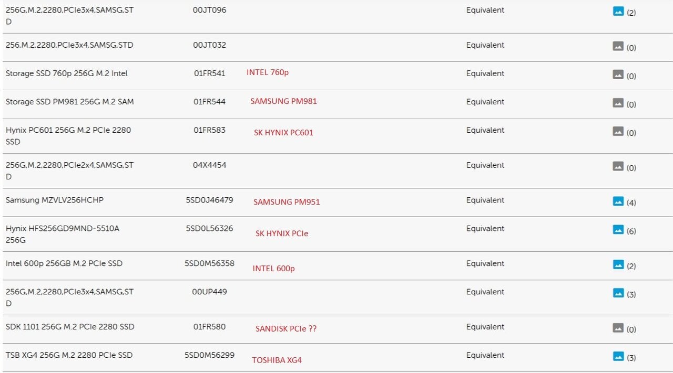The image size is (673, 373).
Task: Open images for part 00JT096
Action: coord(618,11)
